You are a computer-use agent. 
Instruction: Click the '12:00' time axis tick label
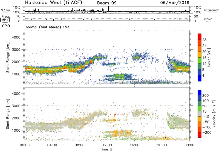107,145
